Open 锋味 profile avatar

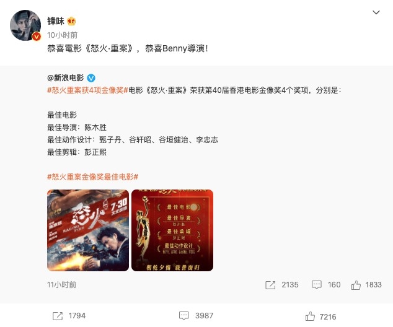(x=25, y=25)
